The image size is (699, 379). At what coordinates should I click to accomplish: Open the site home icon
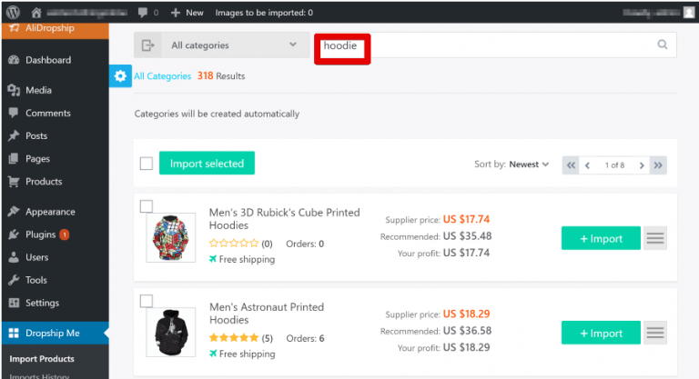tap(36, 13)
